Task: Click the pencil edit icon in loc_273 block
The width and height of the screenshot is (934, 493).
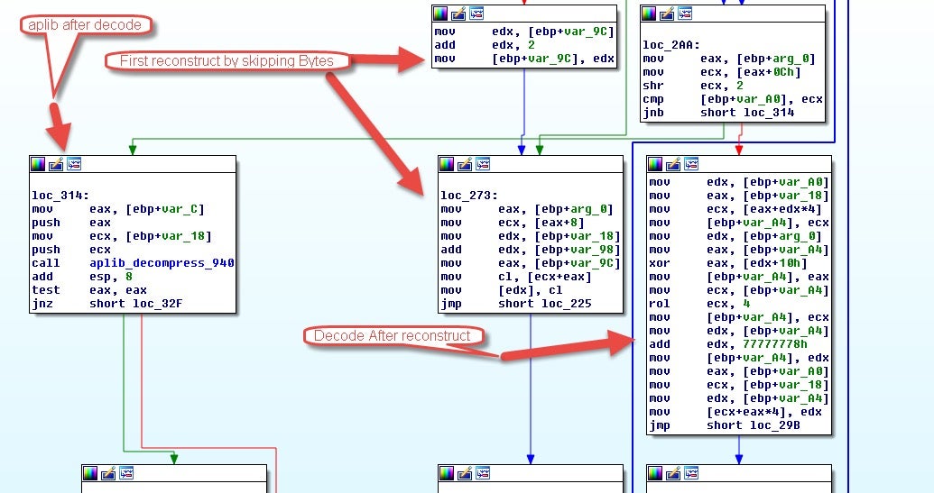Action: pos(465,164)
